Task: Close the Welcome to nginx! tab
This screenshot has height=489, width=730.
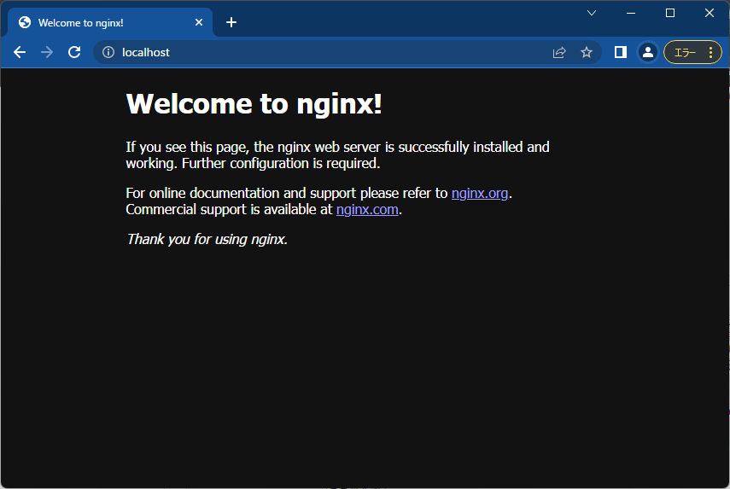Action: [199, 22]
